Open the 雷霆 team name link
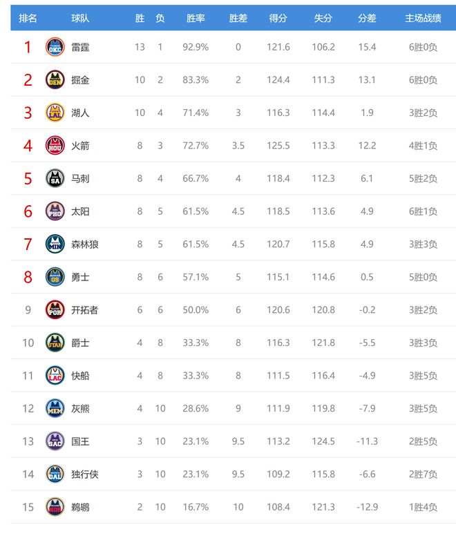456x547 pixels. tap(80, 48)
